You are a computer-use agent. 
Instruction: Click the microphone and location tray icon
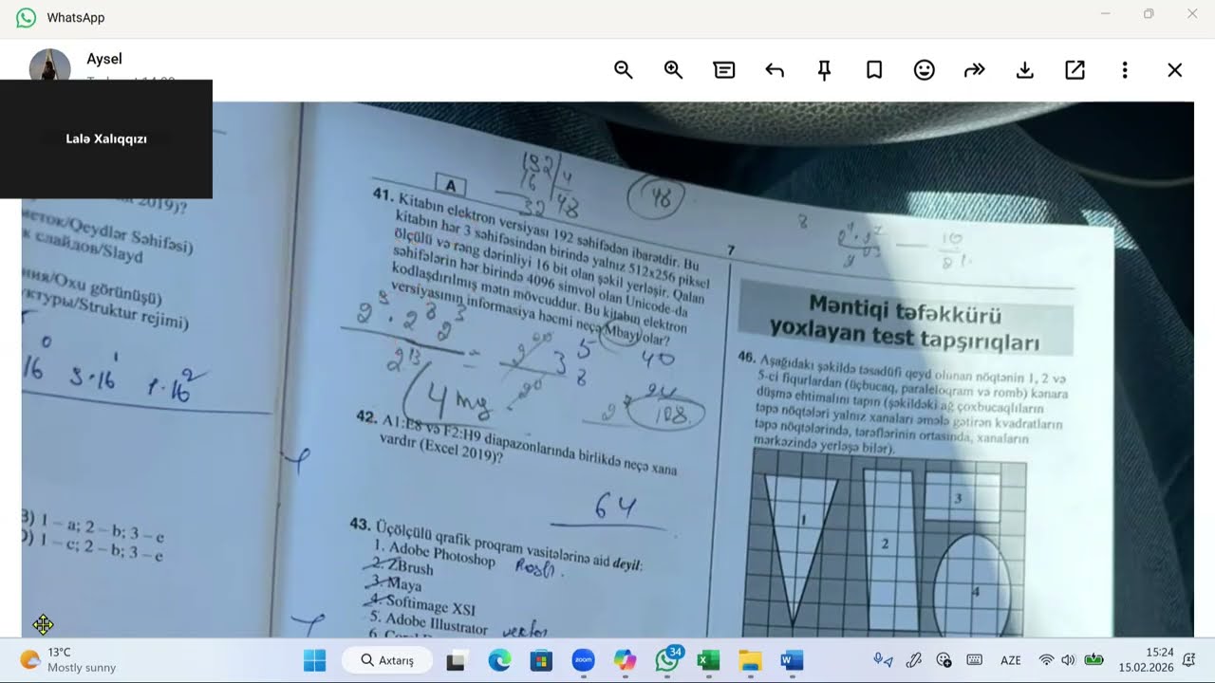pyautogui.click(x=884, y=660)
